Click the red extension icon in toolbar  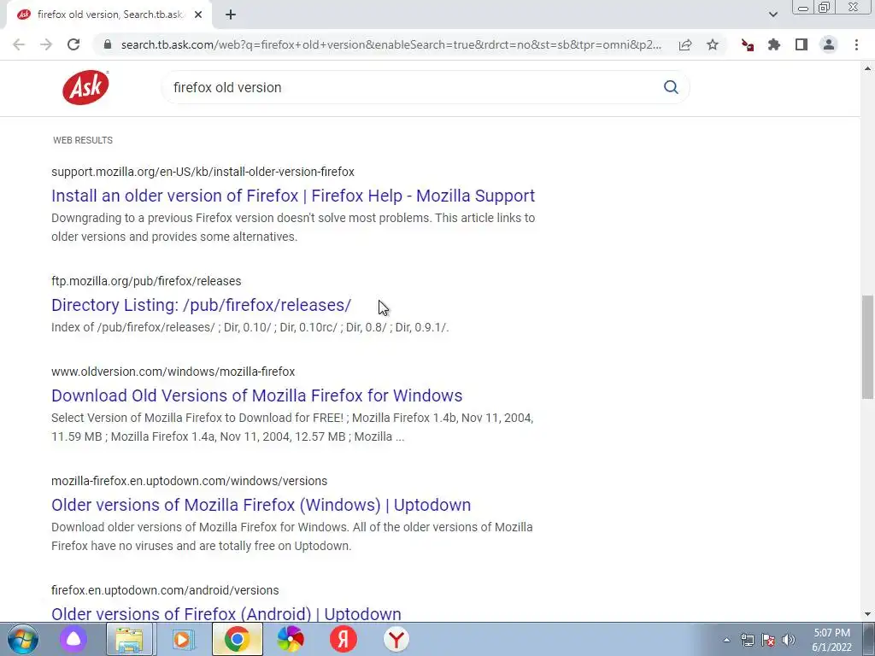[747, 44]
